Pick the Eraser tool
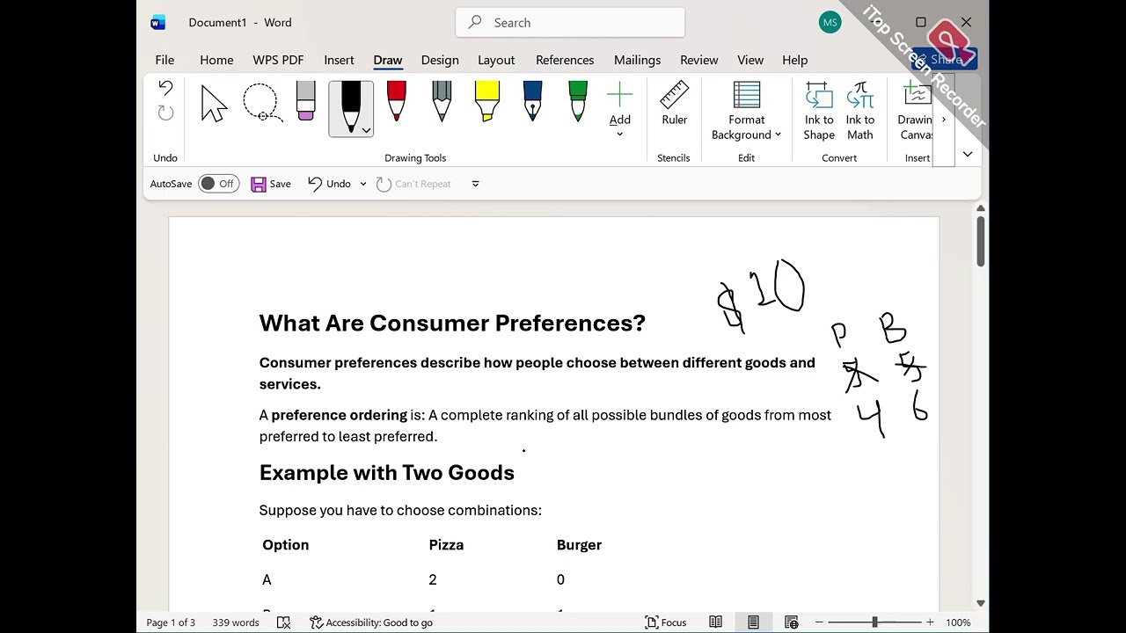The height and width of the screenshot is (633, 1126). click(x=305, y=101)
